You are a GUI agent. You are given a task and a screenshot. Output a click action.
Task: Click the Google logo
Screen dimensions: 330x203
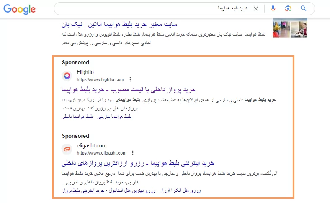pyautogui.click(x=20, y=9)
